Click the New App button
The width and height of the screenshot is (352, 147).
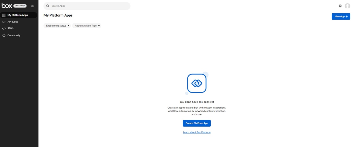pos(341,16)
